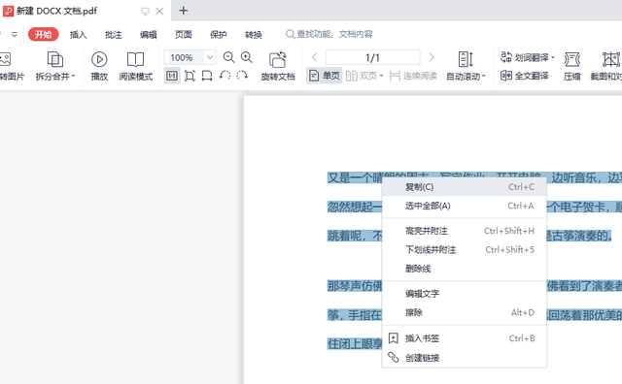Open a new tab with plus button
The image size is (622, 384).
coord(184,11)
